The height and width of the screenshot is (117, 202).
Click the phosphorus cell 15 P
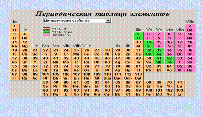coord(159,44)
